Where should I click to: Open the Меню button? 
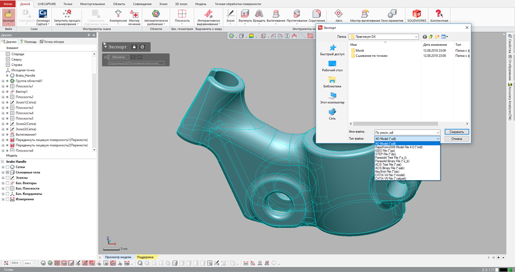point(8,4)
